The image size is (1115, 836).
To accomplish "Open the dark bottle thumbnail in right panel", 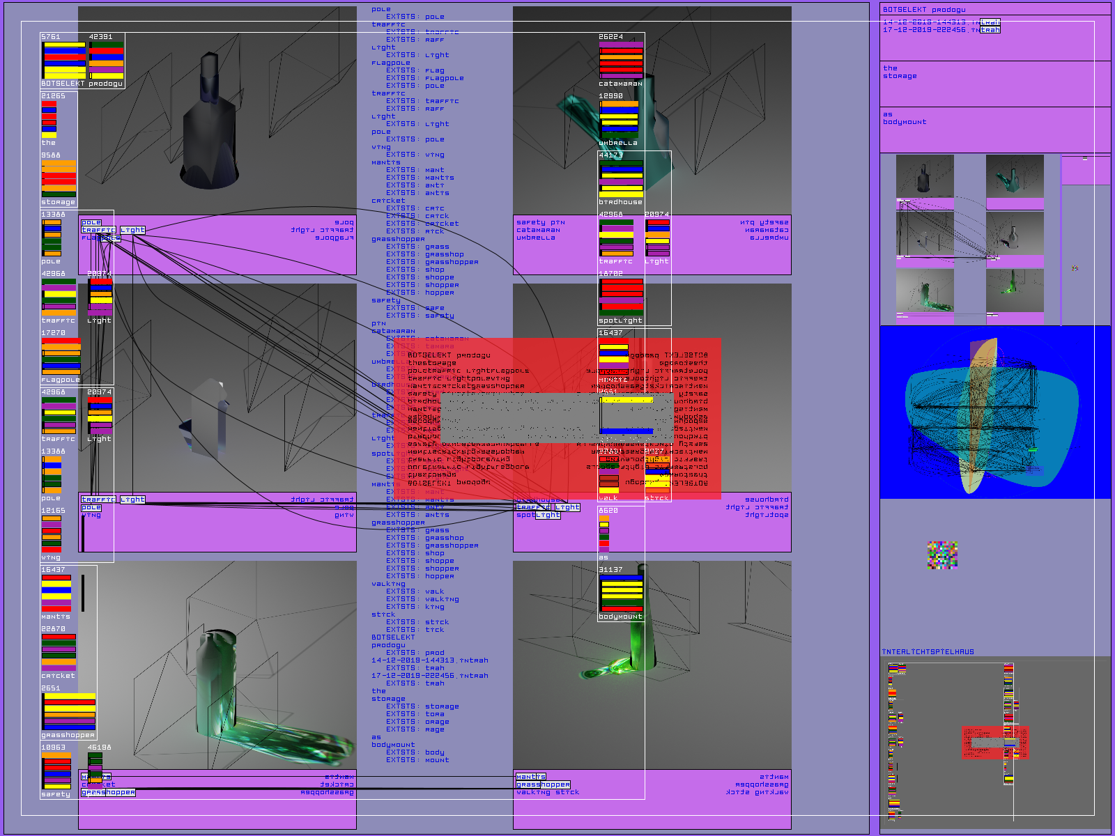I will coord(925,176).
